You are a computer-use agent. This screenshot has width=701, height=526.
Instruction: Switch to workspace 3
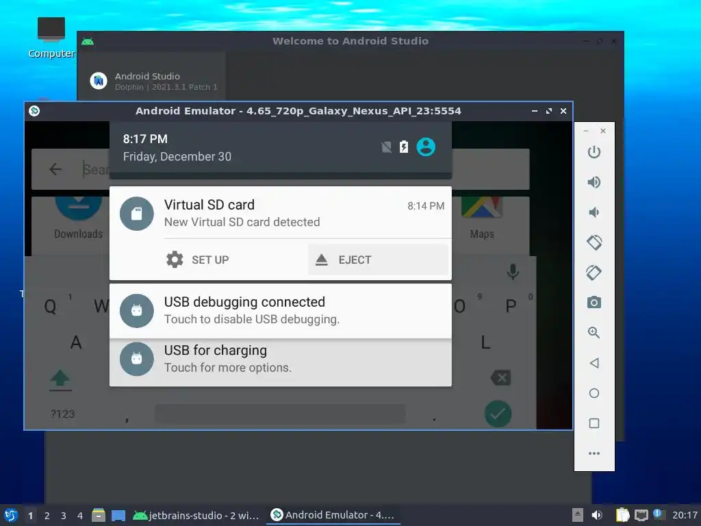(64, 516)
